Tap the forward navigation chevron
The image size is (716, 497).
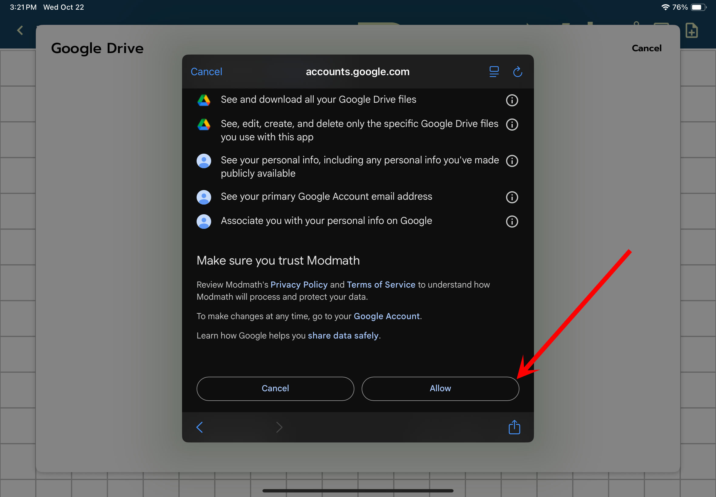coord(279,427)
